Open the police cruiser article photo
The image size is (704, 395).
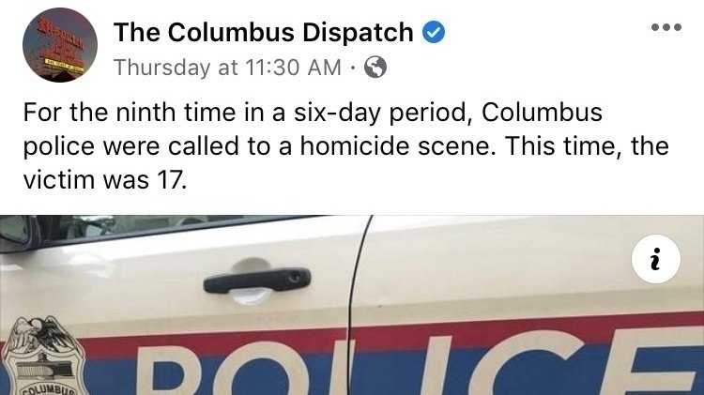coord(352,305)
